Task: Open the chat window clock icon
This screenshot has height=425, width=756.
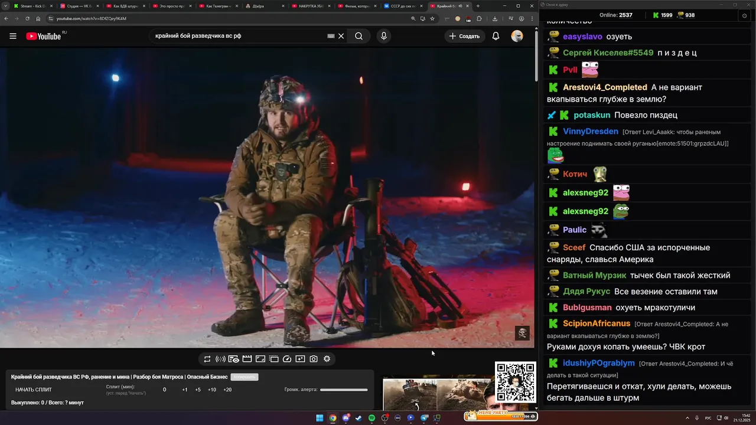Action: point(744,15)
